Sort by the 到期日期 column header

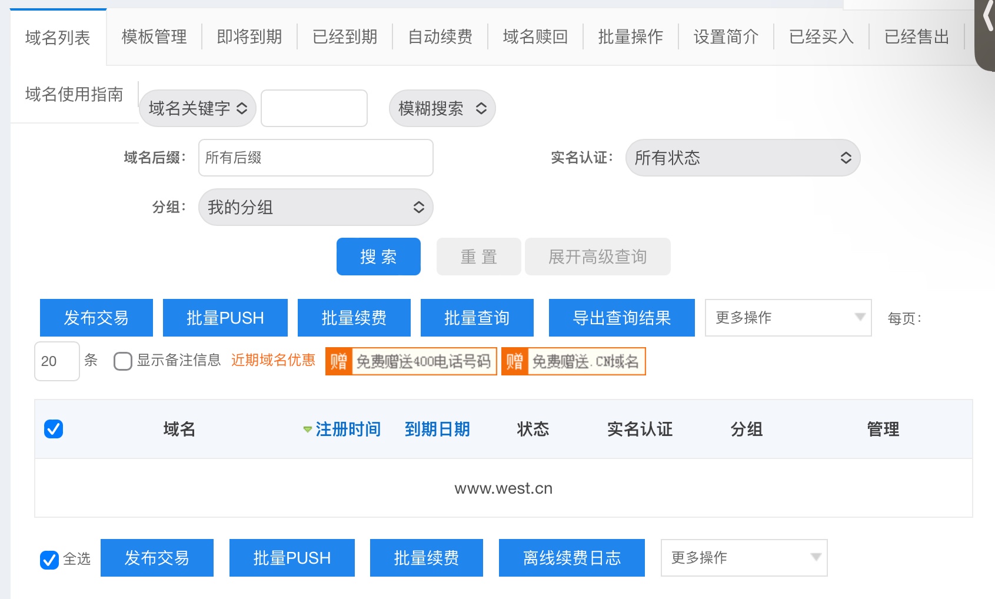coord(437,430)
